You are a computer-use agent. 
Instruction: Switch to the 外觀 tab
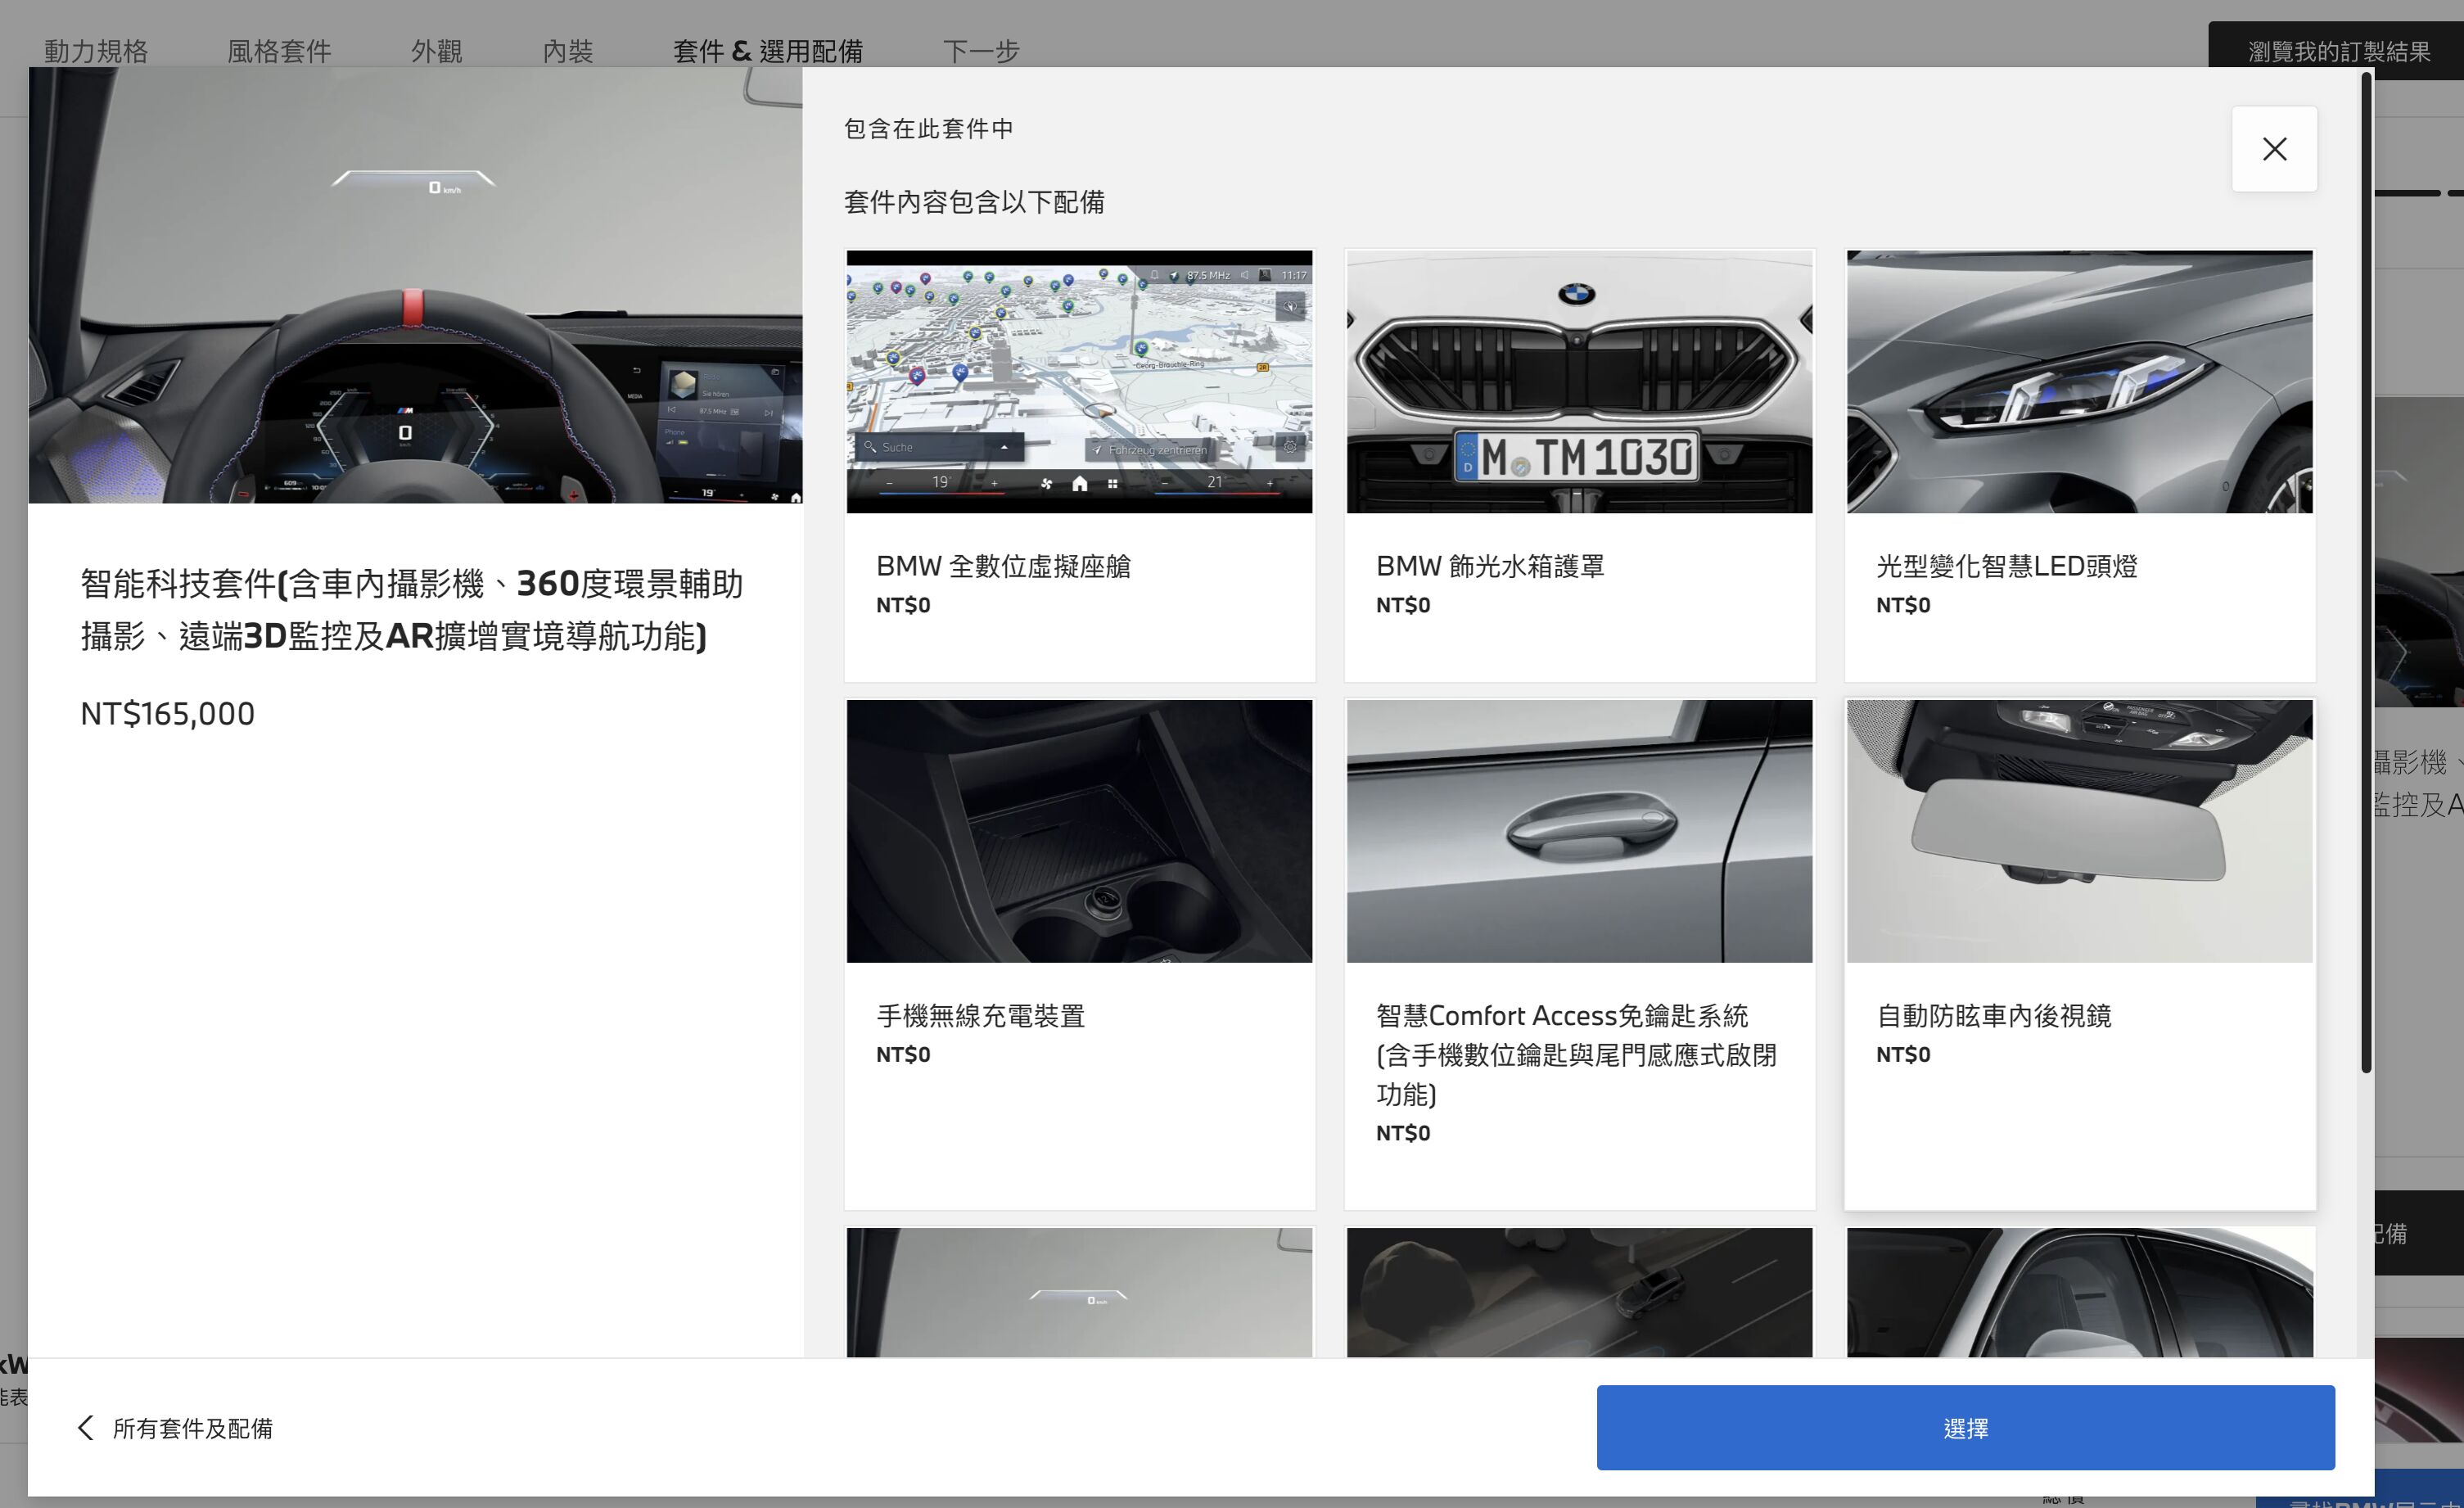pos(436,50)
